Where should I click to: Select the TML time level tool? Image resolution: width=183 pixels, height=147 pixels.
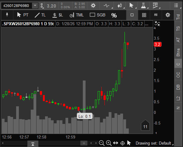coord(76,15)
